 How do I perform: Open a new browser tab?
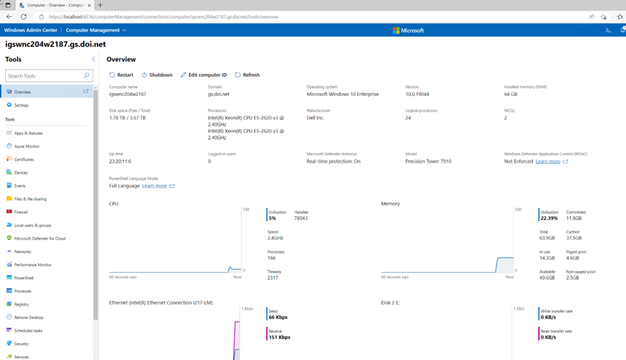pos(100,5)
